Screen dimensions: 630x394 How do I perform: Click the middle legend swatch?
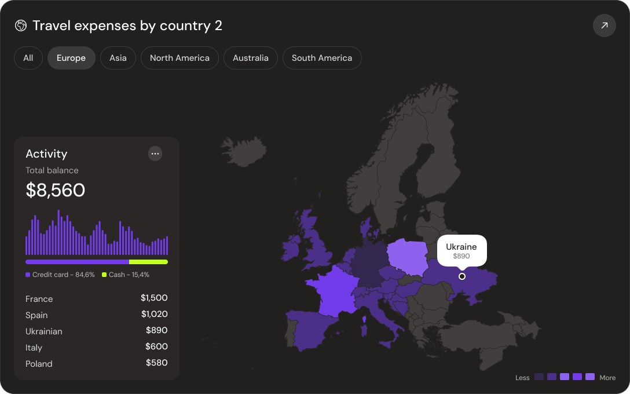(x=565, y=377)
